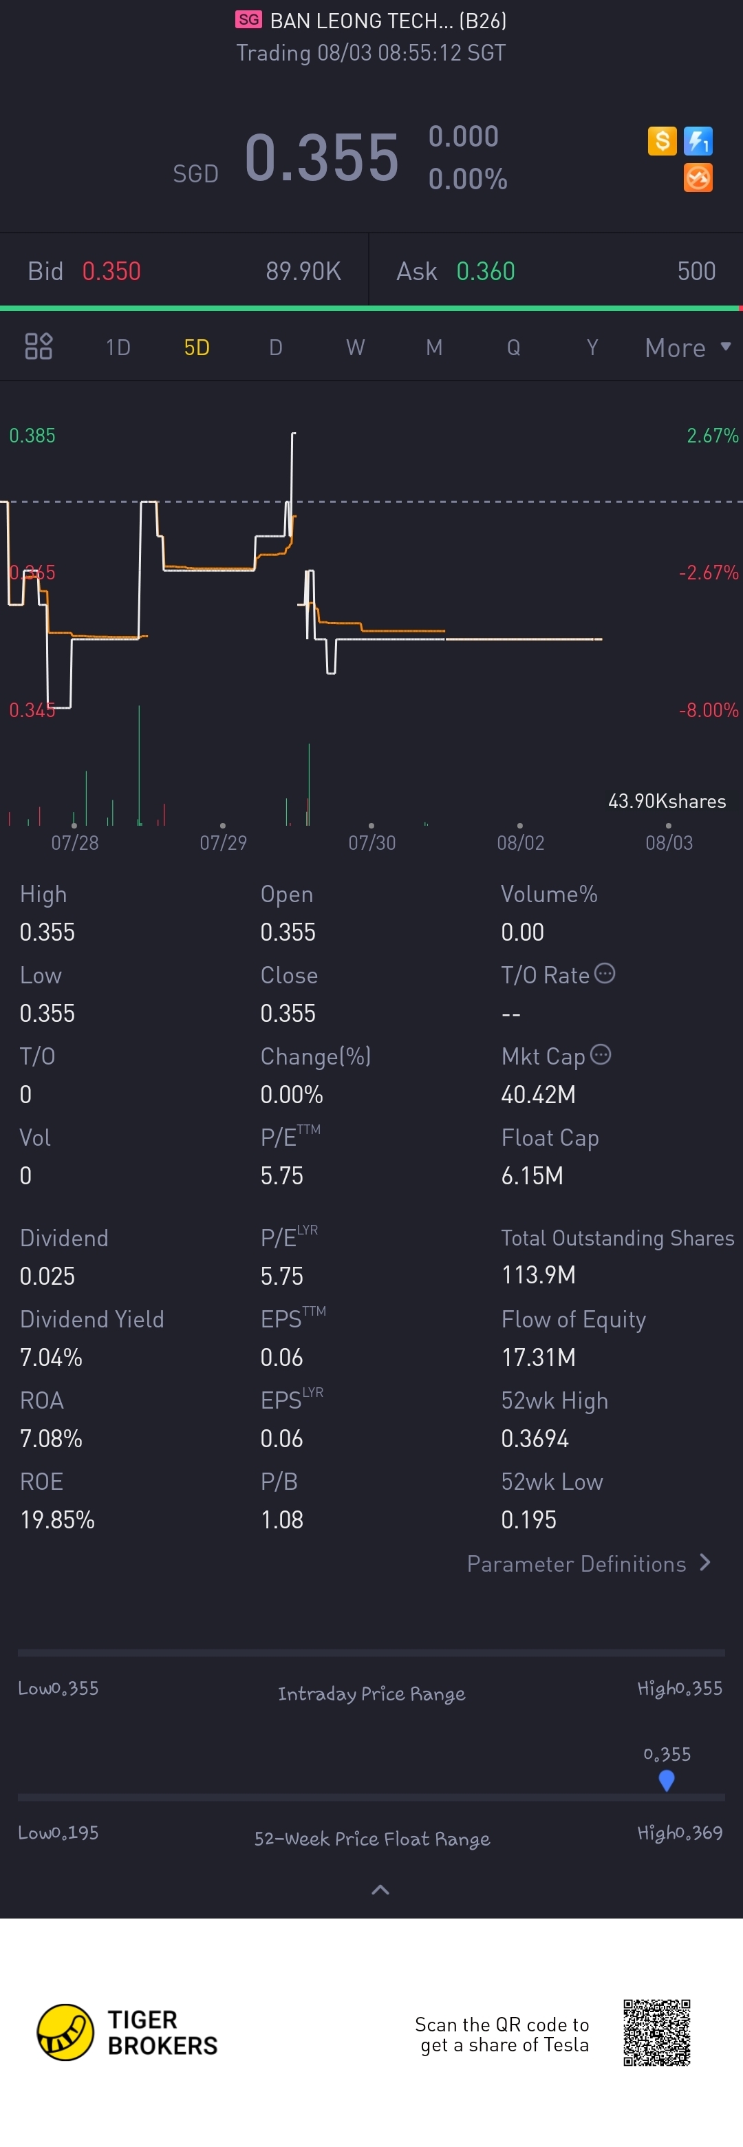
Task: Tap the orange round badge icon
Action: (698, 178)
